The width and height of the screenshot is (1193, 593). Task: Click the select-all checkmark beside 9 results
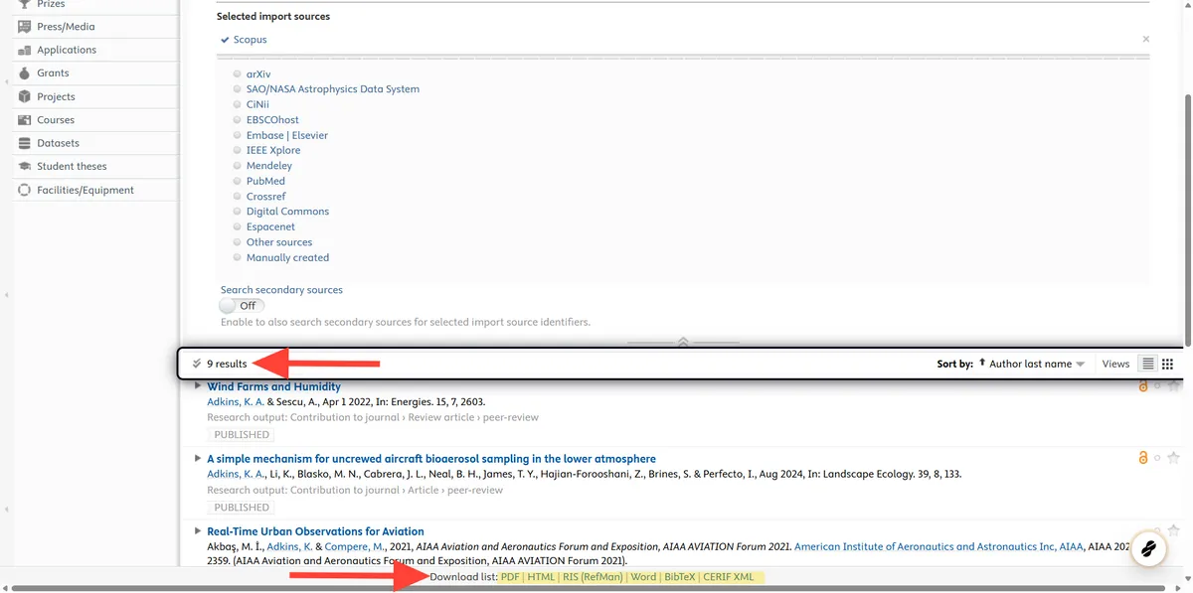197,364
